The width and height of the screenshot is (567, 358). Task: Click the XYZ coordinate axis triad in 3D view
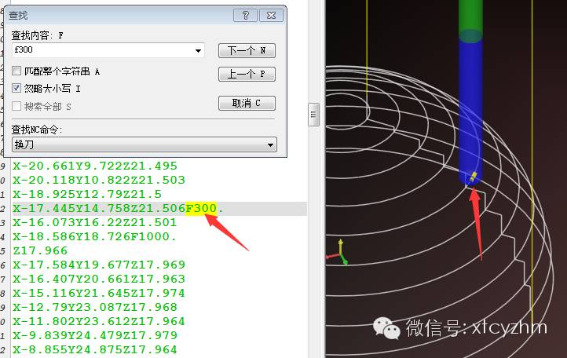pos(338,253)
